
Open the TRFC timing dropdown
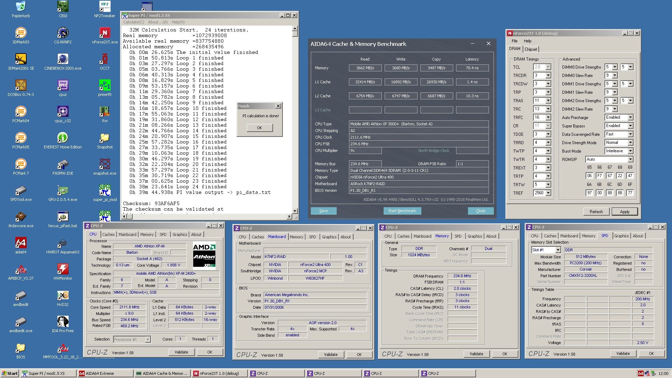(548, 118)
